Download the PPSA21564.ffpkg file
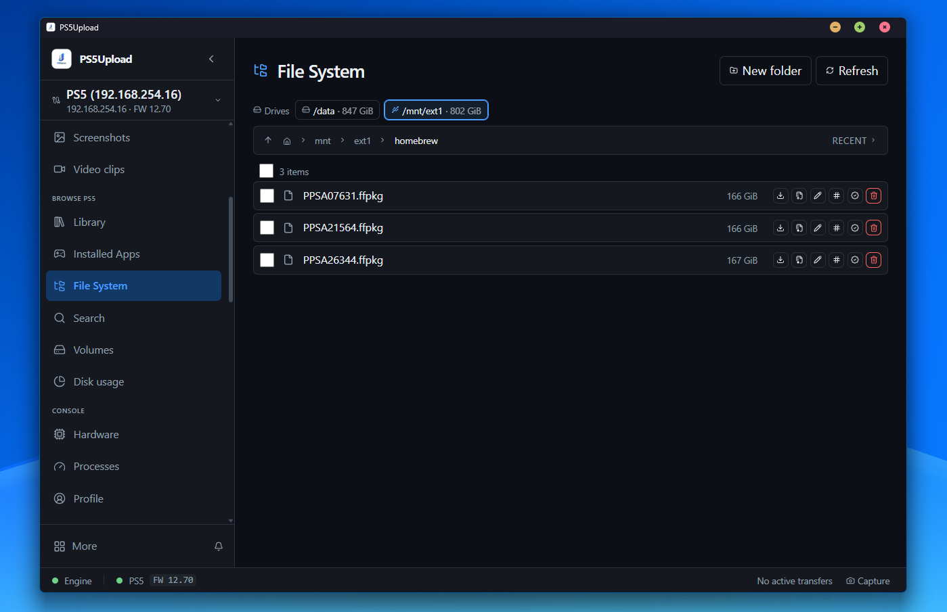 [x=780, y=228]
